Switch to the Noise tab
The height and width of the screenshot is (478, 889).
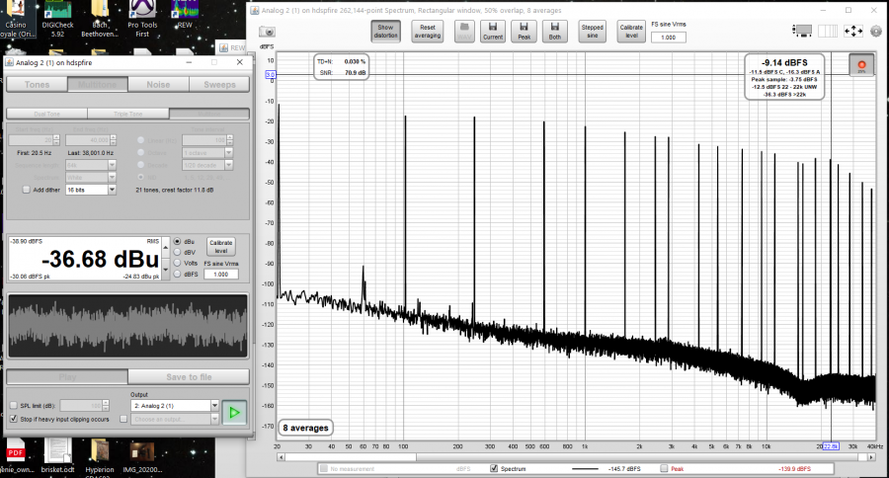point(158,85)
